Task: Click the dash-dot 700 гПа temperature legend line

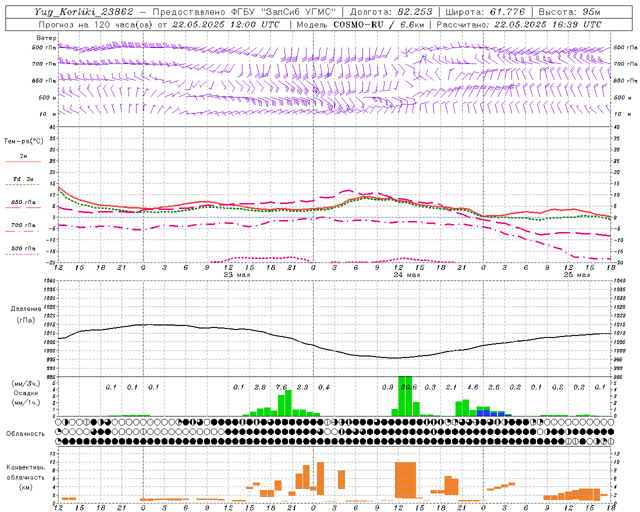Action: tap(22, 231)
